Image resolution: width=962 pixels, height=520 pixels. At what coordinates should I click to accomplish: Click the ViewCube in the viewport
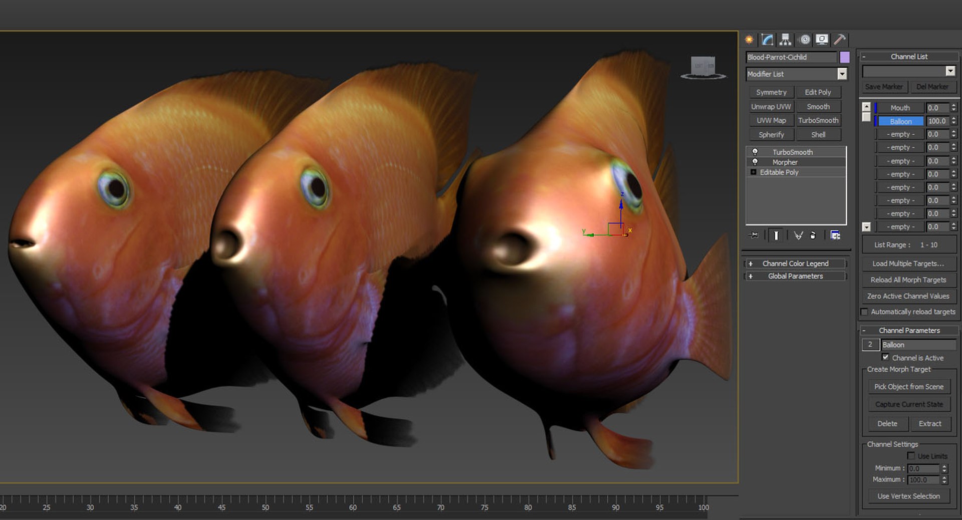click(703, 68)
